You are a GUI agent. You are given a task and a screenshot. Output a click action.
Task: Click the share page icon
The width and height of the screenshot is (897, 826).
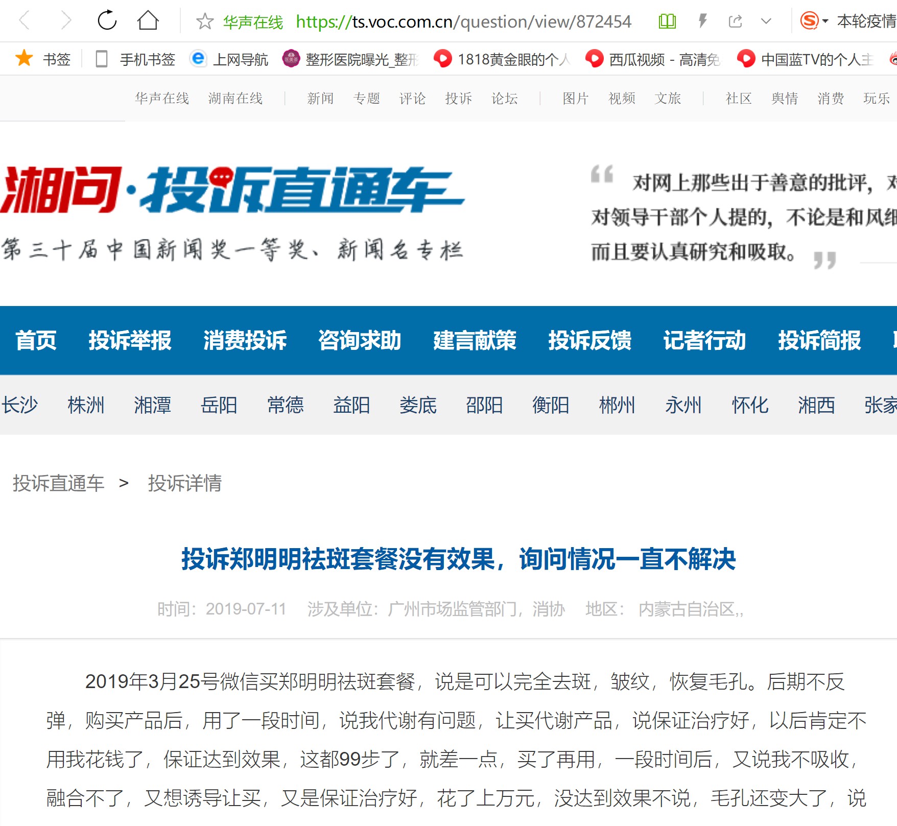pyautogui.click(x=736, y=21)
